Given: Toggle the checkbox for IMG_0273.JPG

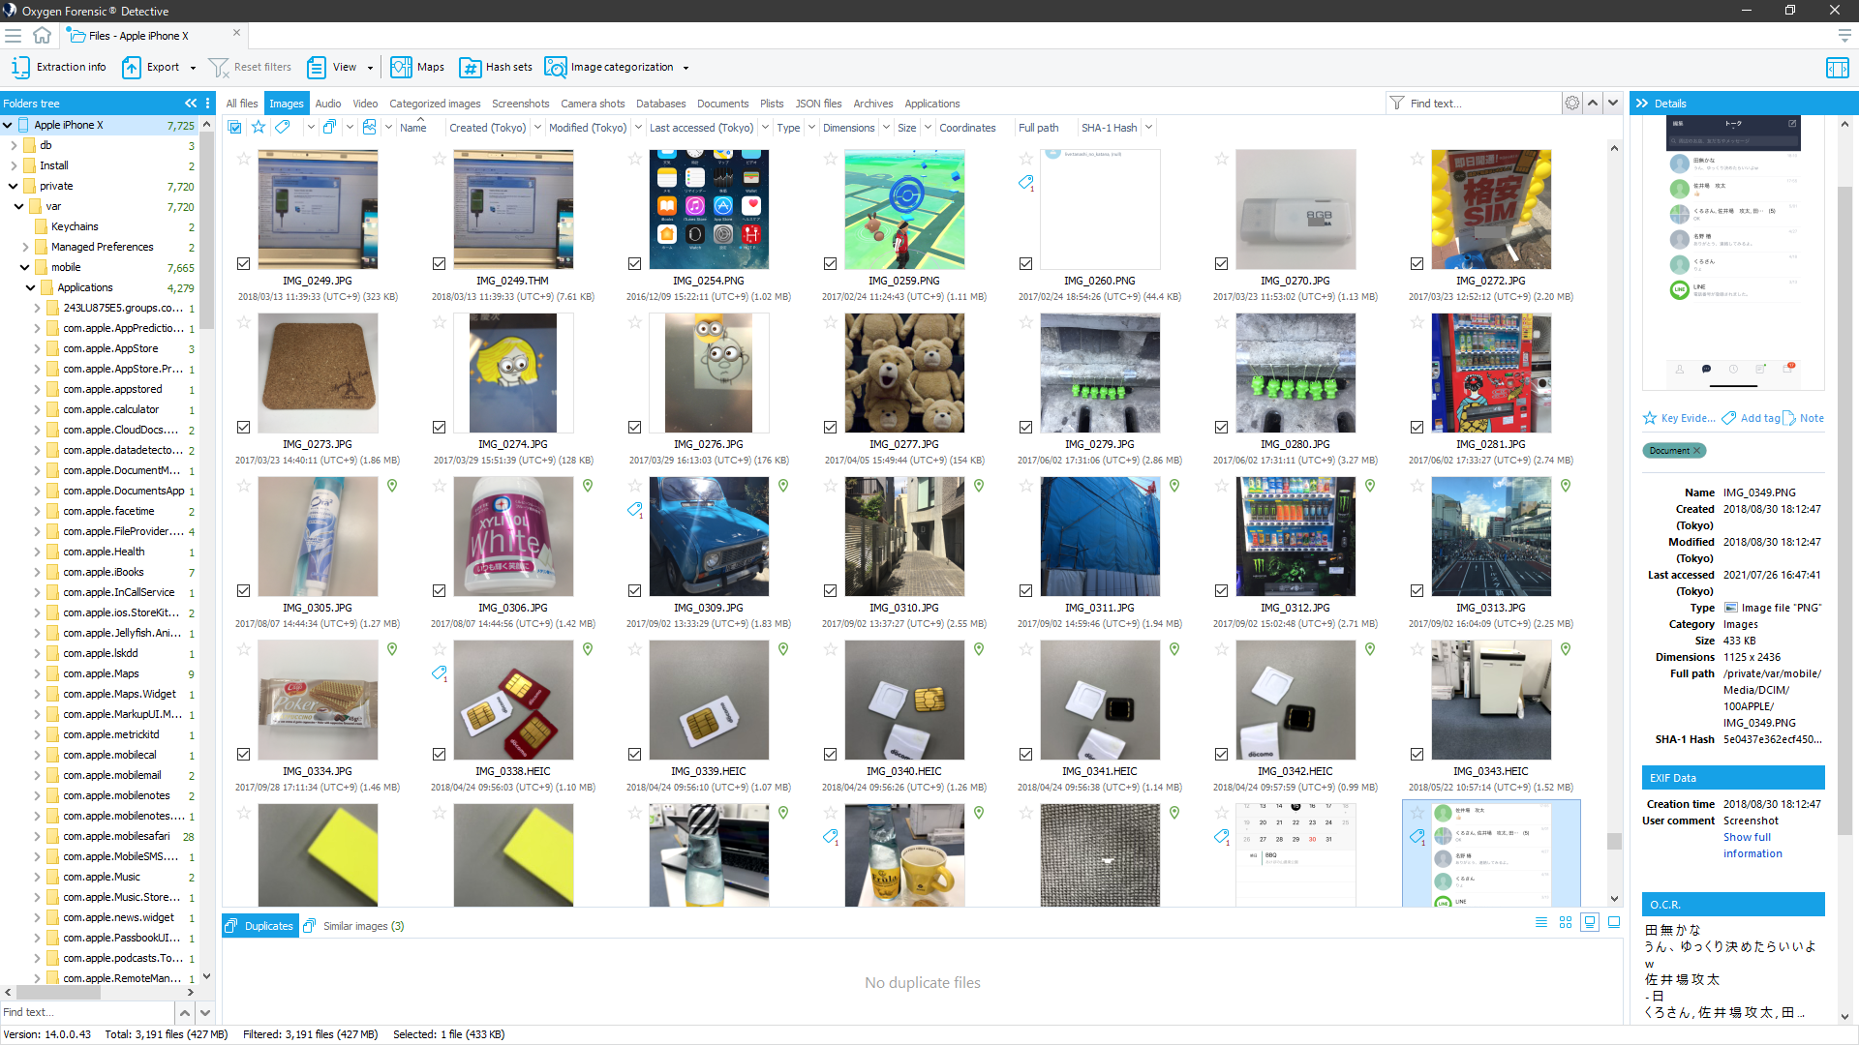Looking at the screenshot, I should 243,428.
